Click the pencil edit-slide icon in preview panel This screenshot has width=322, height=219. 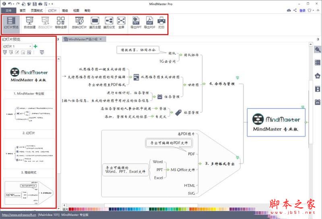coord(17,52)
